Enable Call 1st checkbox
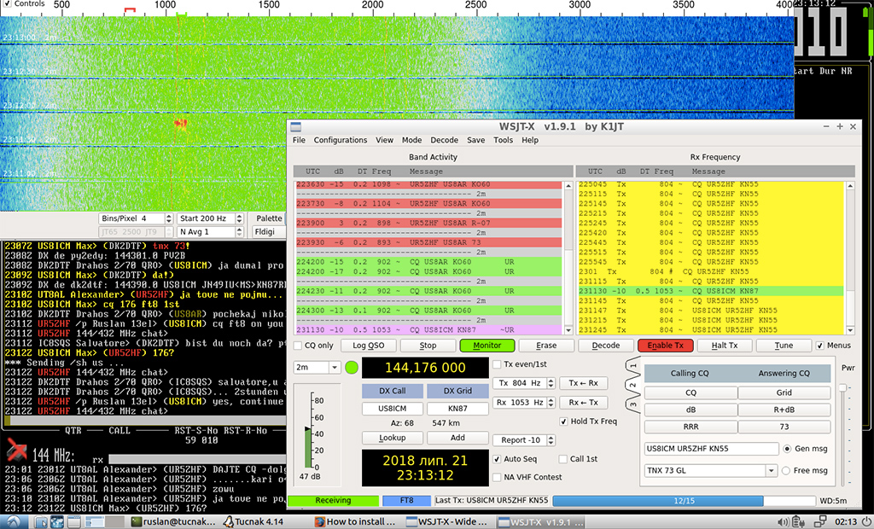Viewport: 874px width, 529px height. (x=563, y=459)
